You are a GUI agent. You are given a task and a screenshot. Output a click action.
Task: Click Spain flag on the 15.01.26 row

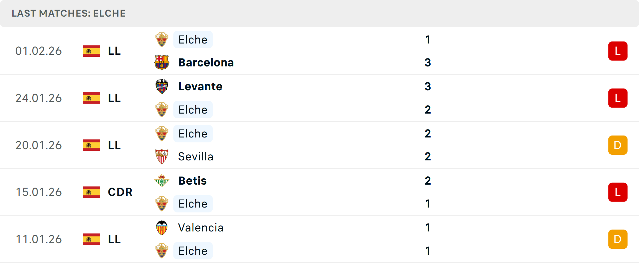(x=92, y=192)
